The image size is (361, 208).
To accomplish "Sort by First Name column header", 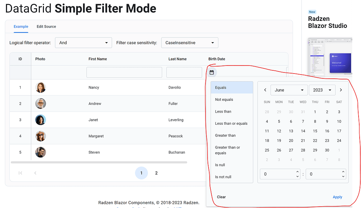I will click(x=98, y=59).
